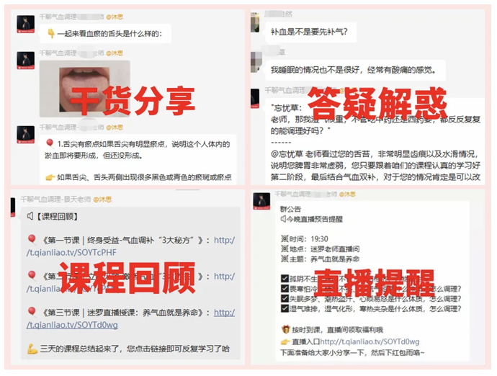Screen dimensions: 497x376
Task: Click the @沐思 mention in 课程回顾 header
Action: tap(102, 199)
